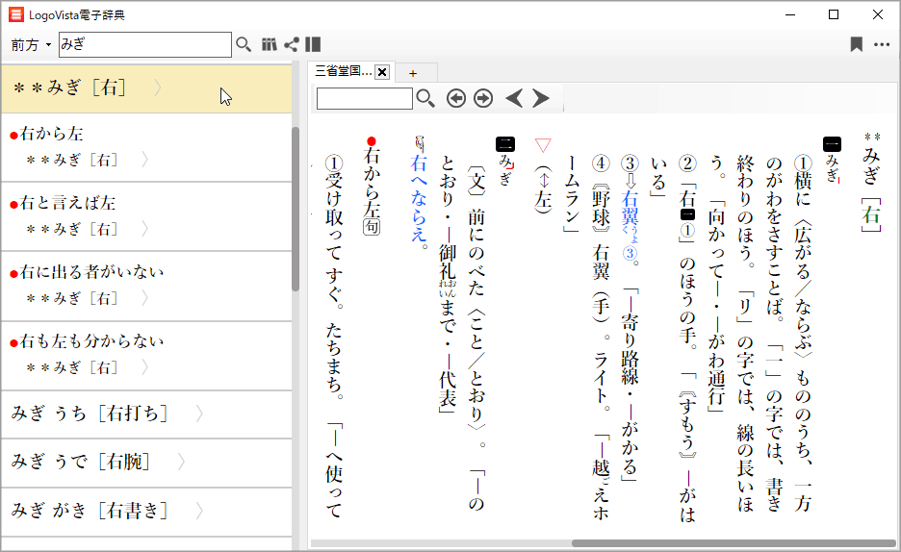Click inside the in-page search field
Screen dimensions: 901x552
click(x=364, y=98)
